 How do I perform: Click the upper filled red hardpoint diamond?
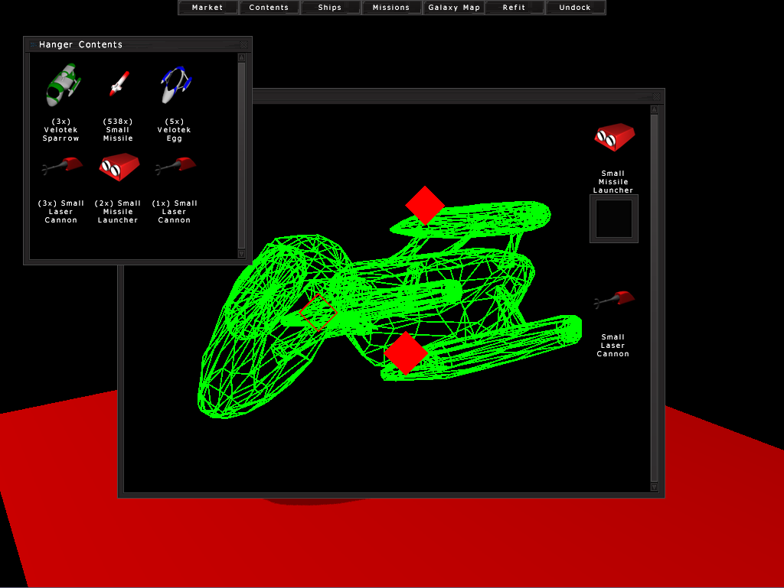click(x=425, y=205)
